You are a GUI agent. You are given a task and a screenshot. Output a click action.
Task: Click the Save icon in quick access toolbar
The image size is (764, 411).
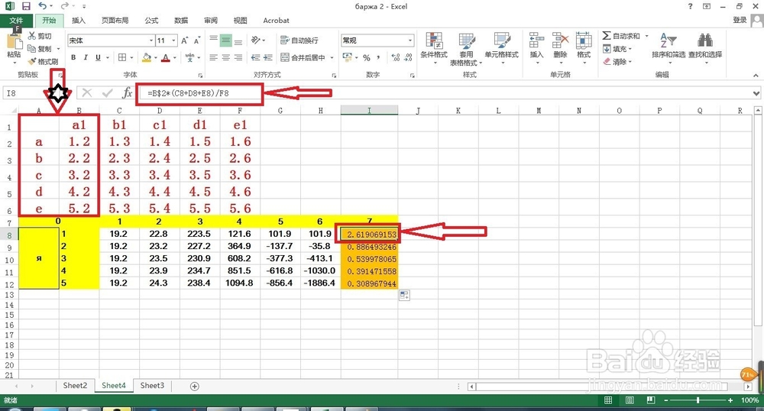click(26, 6)
